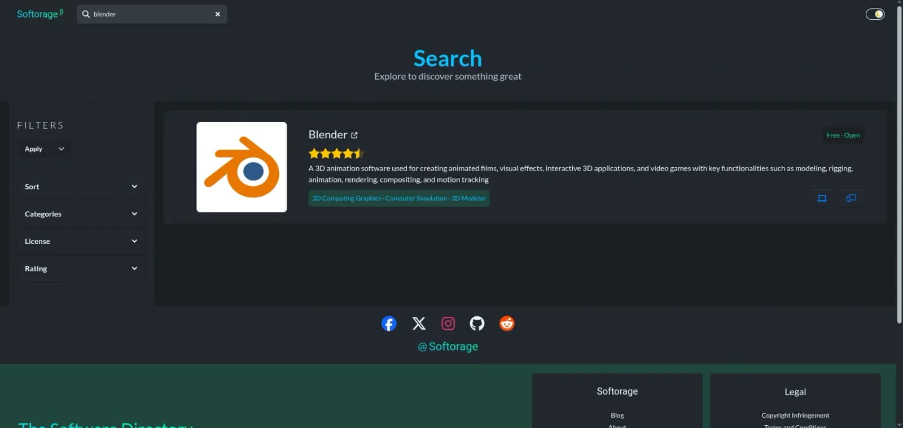The width and height of the screenshot is (903, 428).
Task: Click the Blender star rating
Action: coord(336,153)
